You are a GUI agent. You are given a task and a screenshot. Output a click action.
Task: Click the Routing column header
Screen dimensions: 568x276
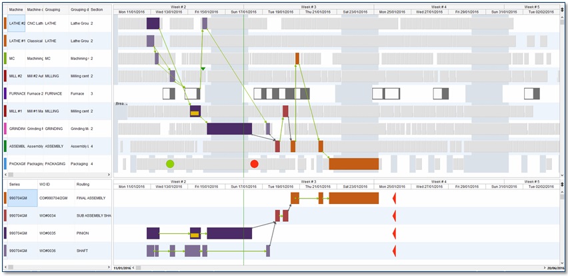point(93,185)
